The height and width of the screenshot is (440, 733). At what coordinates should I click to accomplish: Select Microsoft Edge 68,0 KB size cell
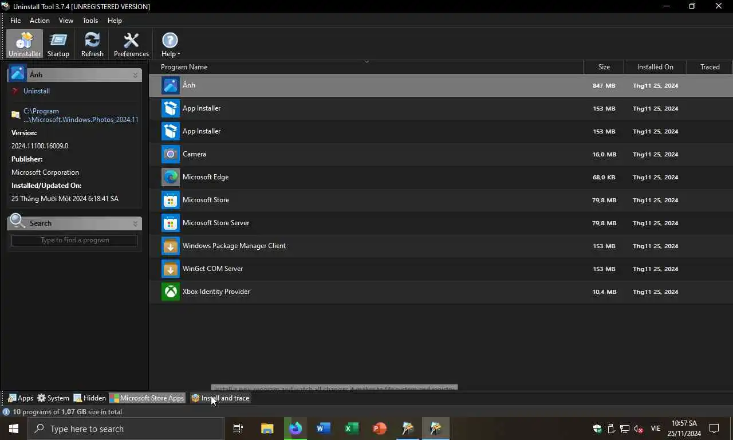(x=604, y=177)
